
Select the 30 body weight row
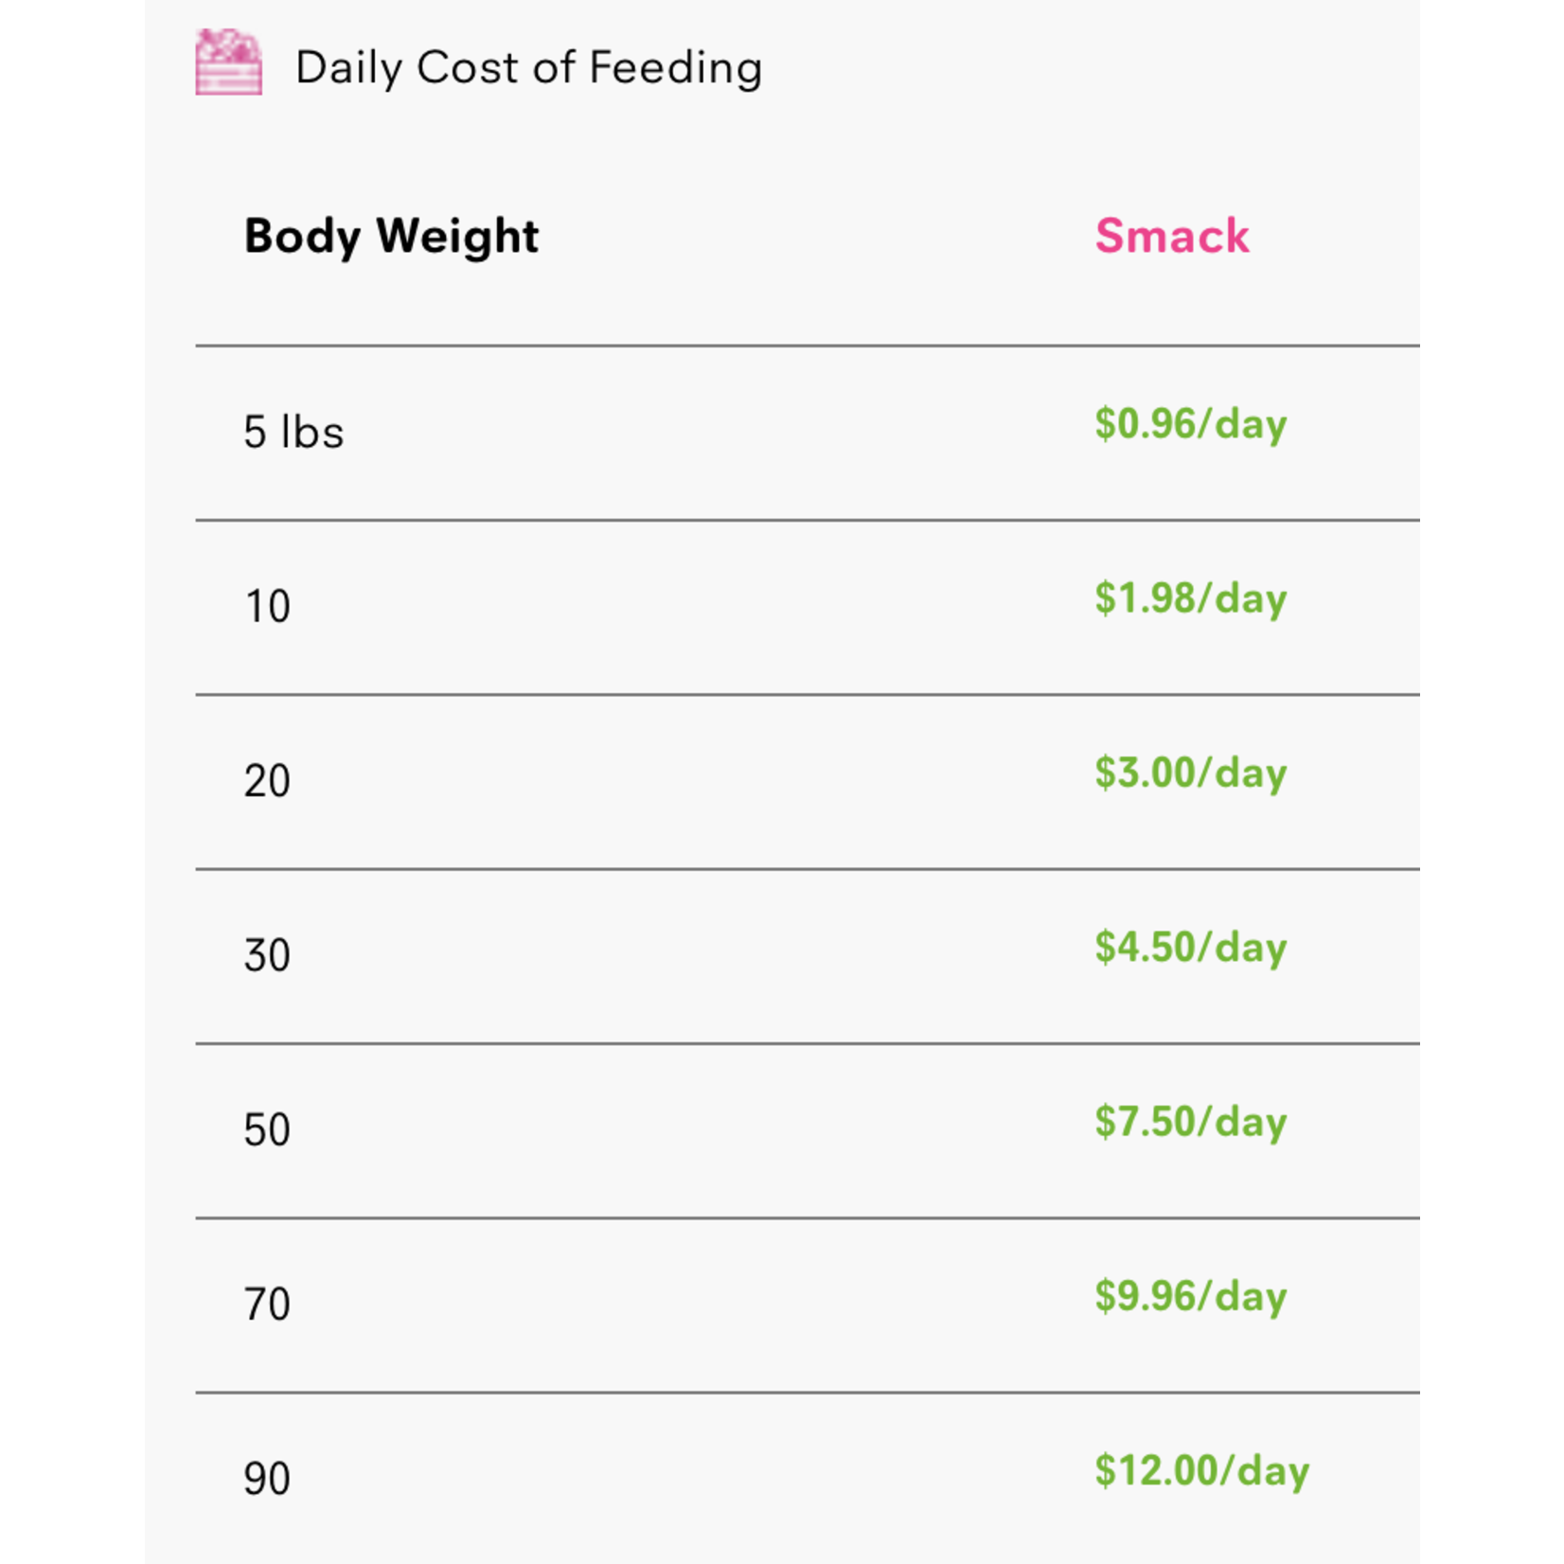tap(808, 956)
